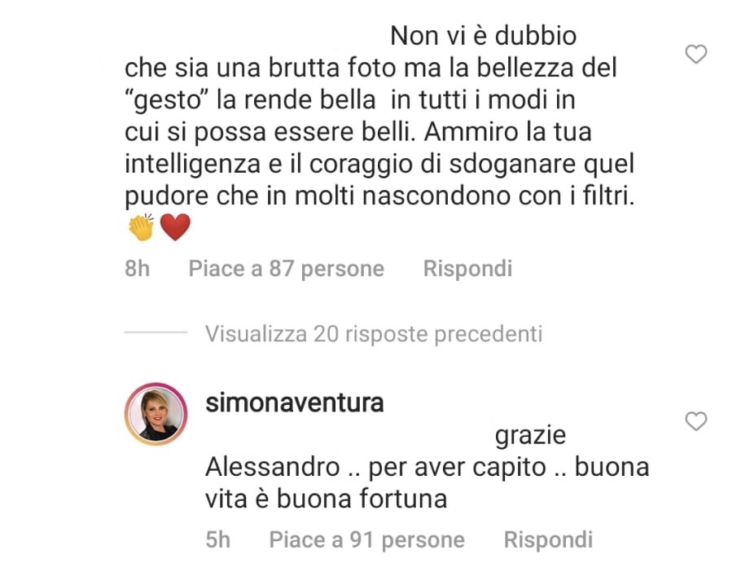This screenshot has width=750, height=572.
Task: View the list "Piace a 91 persone"
Action: click(367, 540)
